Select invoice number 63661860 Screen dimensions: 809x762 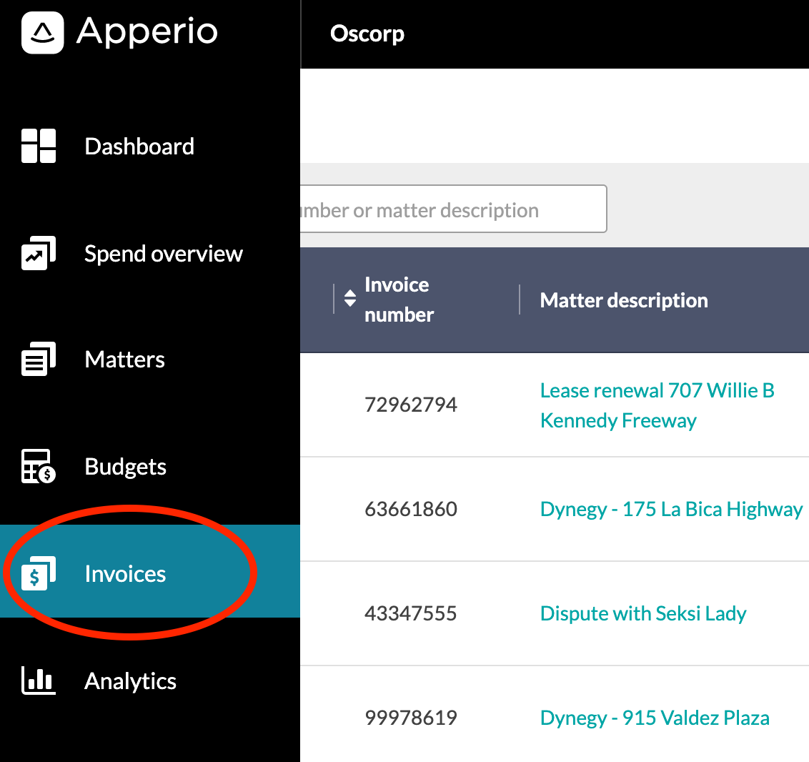[411, 509]
